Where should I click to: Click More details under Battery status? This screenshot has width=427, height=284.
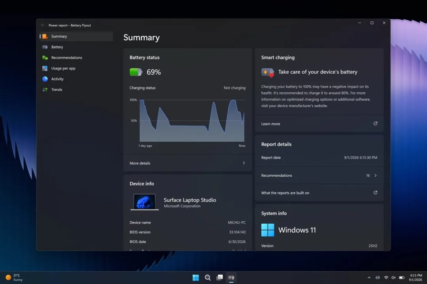pos(188,163)
